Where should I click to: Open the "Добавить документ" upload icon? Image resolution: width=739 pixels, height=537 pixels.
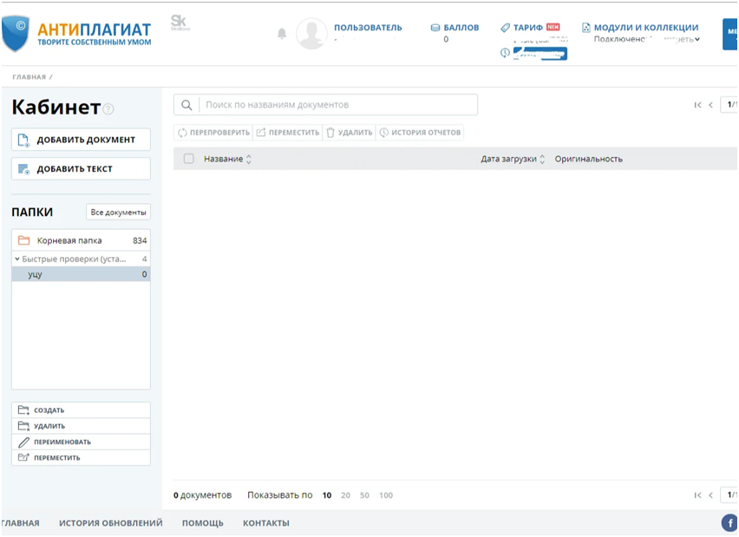(x=23, y=139)
